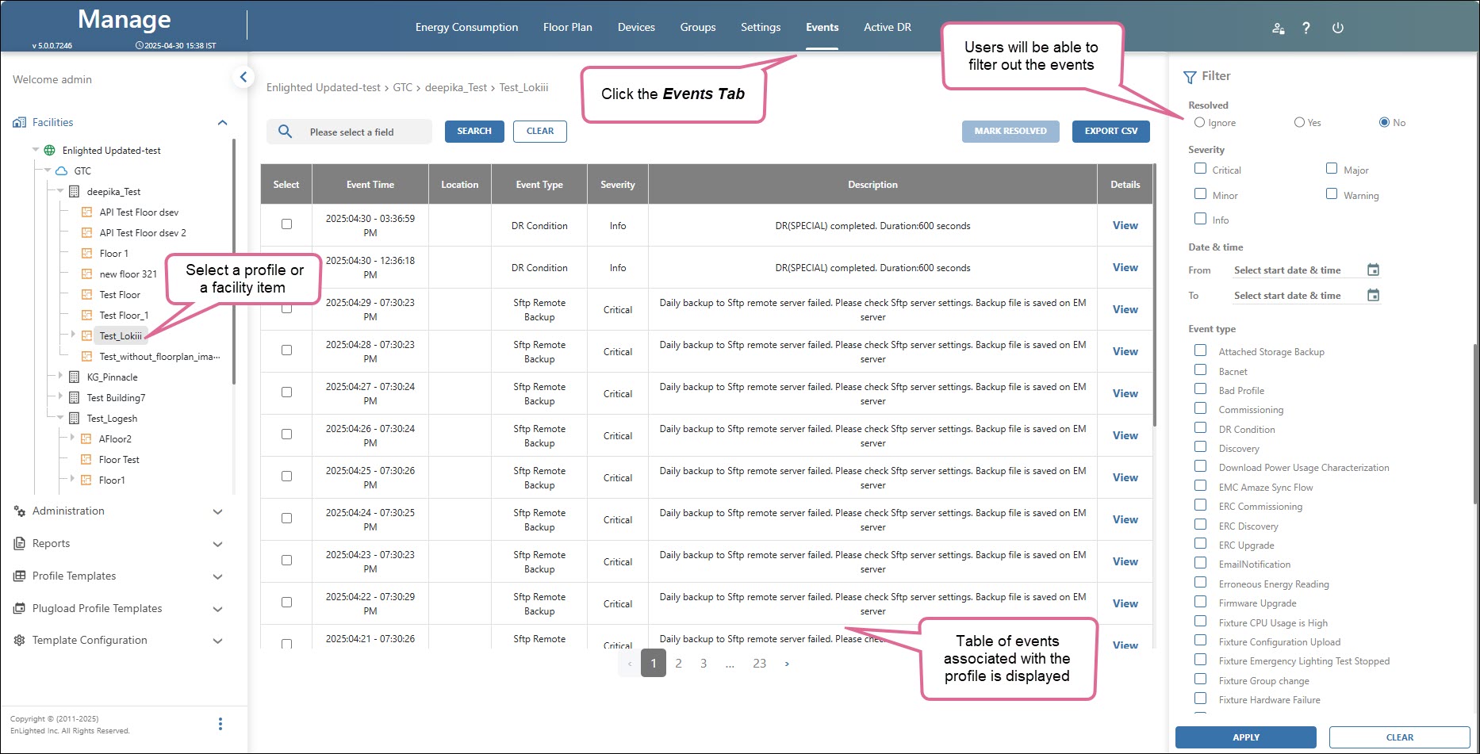Check the Critical severity checkbox
Image resolution: width=1480 pixels, height=754 pixels.
coord(1201,169)
